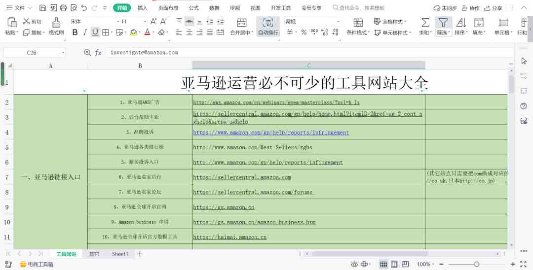The height and width of the screenshot is (270, 533).
Task: Click the thousands separator 000 icon
Action: click(314, 32)
